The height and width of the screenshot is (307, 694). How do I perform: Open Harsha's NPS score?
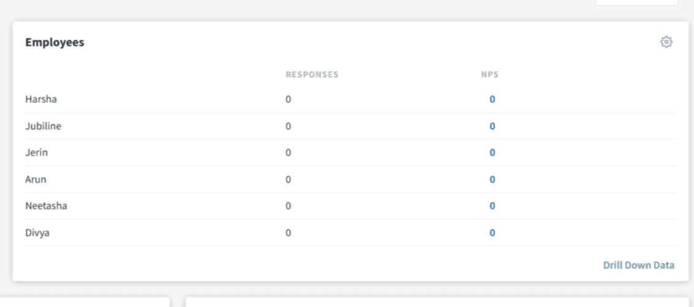click(x=492, y=99)
